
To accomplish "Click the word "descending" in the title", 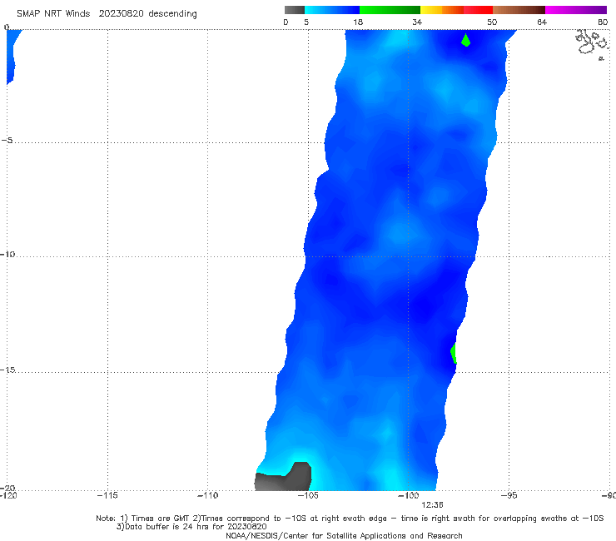I will pyautogui.click(x=173, y=14).
